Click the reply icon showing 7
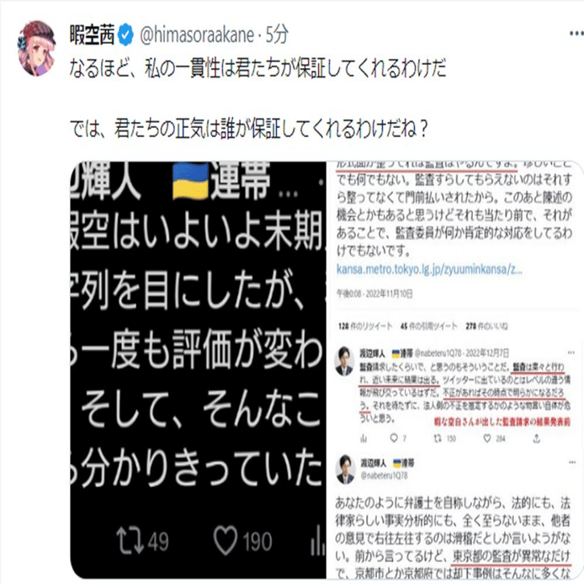 [394, 438]
